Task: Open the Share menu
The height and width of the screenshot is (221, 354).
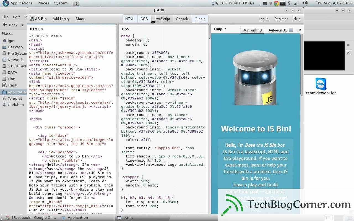Action: 80,19
